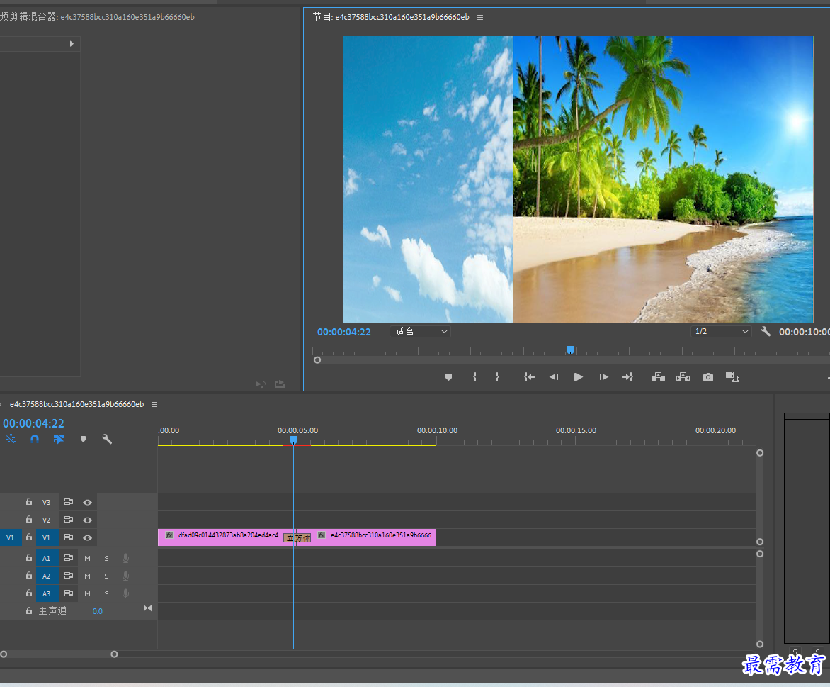
Task: Click the master track volume value 0.0
Action: click(x=98, y=611)
